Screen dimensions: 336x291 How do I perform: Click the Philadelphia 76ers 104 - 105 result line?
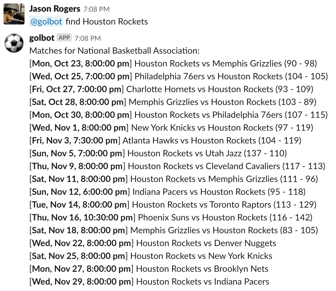click(178, 76)
